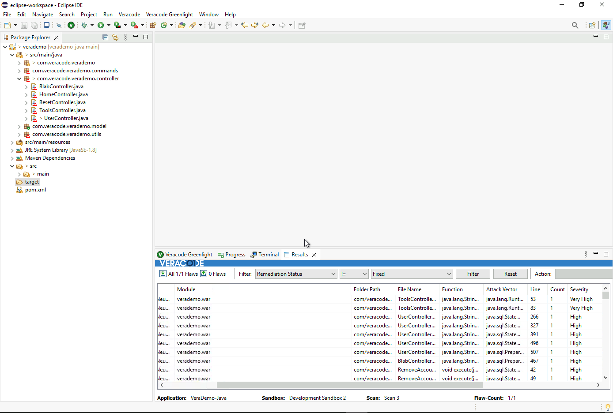The height and width of the screenshot is (413, 613).
Task: Click the Open Perspective icon
Action: click(x=592, y=25)
